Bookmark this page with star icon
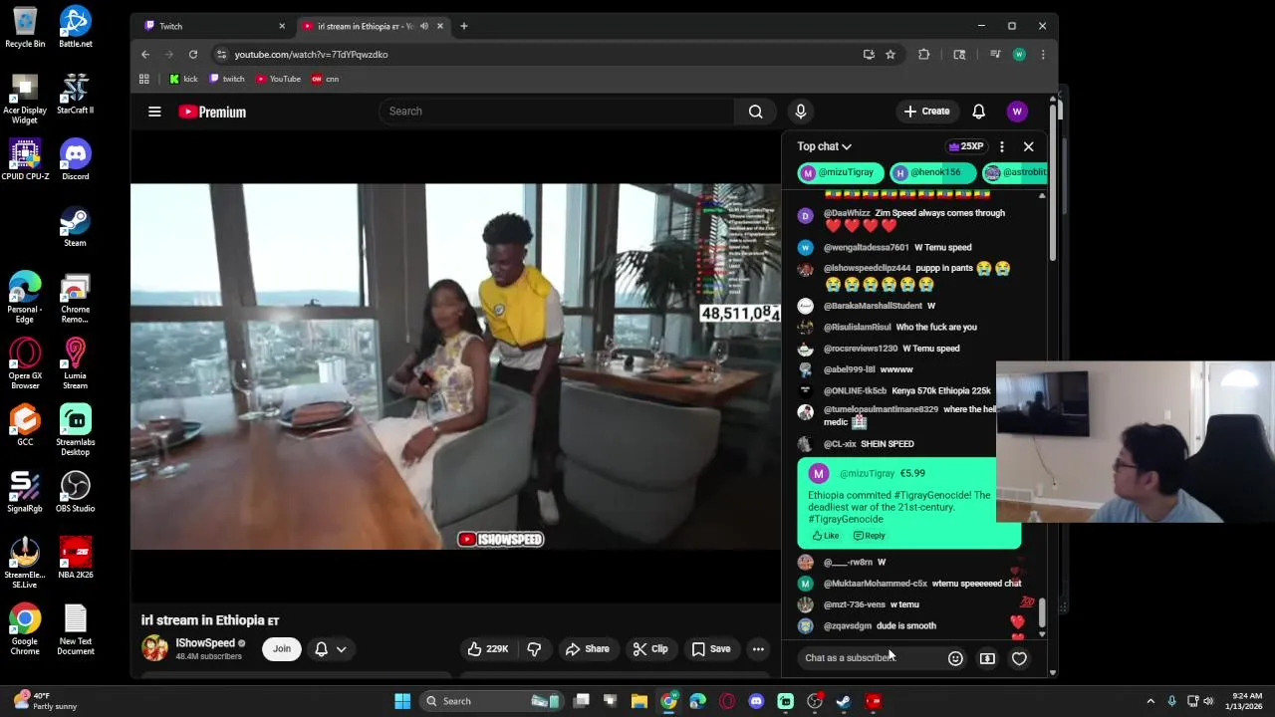Viewport: 1275px width, 717px height. point(891,55)
